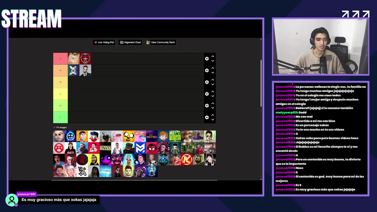Image resolution: width=377 pixels, height=212 pixels.
Task: Select the blue robot helmet logo
Action: 152,171
